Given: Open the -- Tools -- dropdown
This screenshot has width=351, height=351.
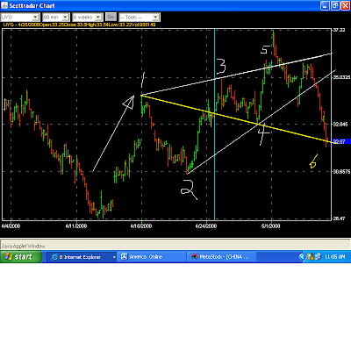Looking at the screenshot, I should click(x=156, y=18).
